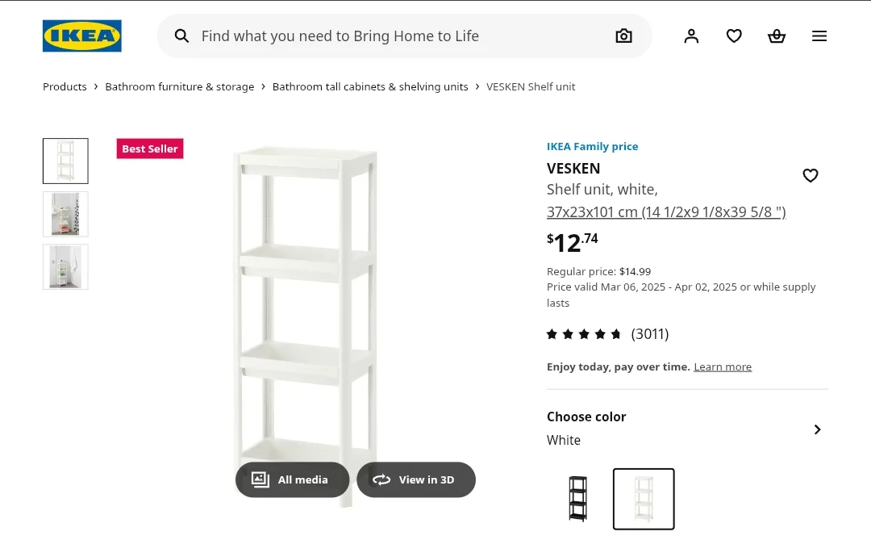The width and height of the screenshot is (871, 540).
Task: Expand the Choose color options
Action: tap(817, 429)
